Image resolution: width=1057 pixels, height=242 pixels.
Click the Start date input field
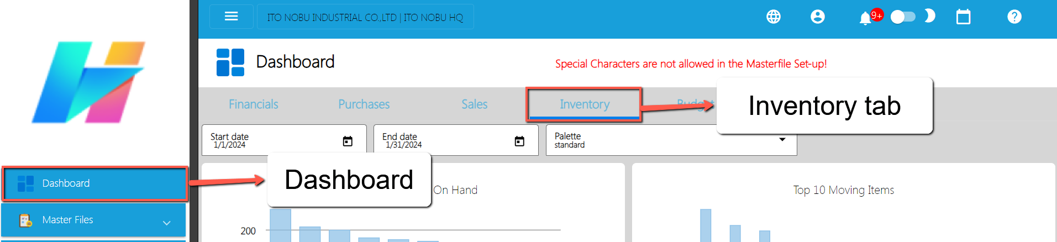(284, 140)
